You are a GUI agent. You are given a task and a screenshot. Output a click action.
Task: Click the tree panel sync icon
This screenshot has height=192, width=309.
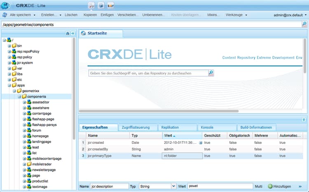click(68, 33)
